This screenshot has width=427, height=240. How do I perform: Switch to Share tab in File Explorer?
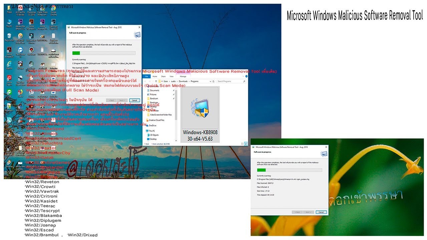pos(163,76)
